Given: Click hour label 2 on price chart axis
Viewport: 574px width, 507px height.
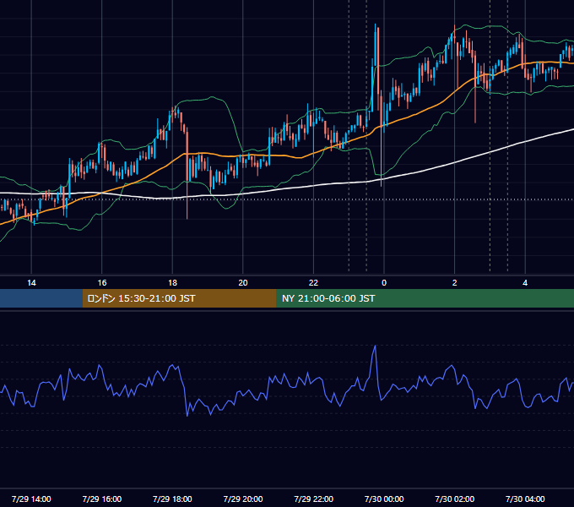Looking at the screenshot, I should pos(454,283).
